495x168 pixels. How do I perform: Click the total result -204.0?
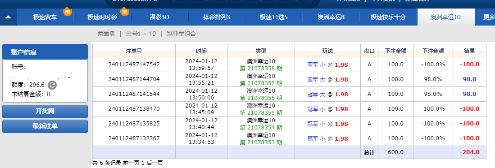click(x=469, y=152)
